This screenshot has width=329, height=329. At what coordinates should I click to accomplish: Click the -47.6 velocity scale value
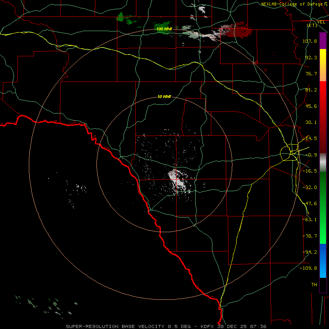(x=310, y=204)
